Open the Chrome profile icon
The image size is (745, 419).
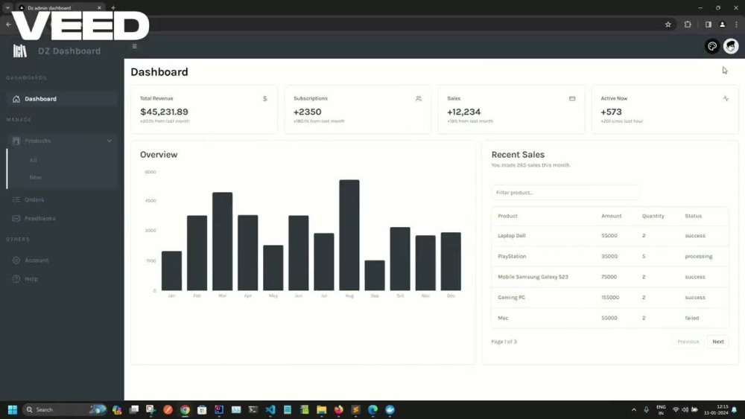(722, 25)
